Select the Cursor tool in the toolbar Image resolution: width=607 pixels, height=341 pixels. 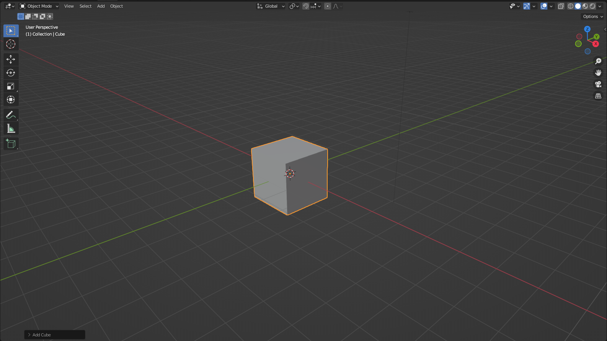(11, 44)
